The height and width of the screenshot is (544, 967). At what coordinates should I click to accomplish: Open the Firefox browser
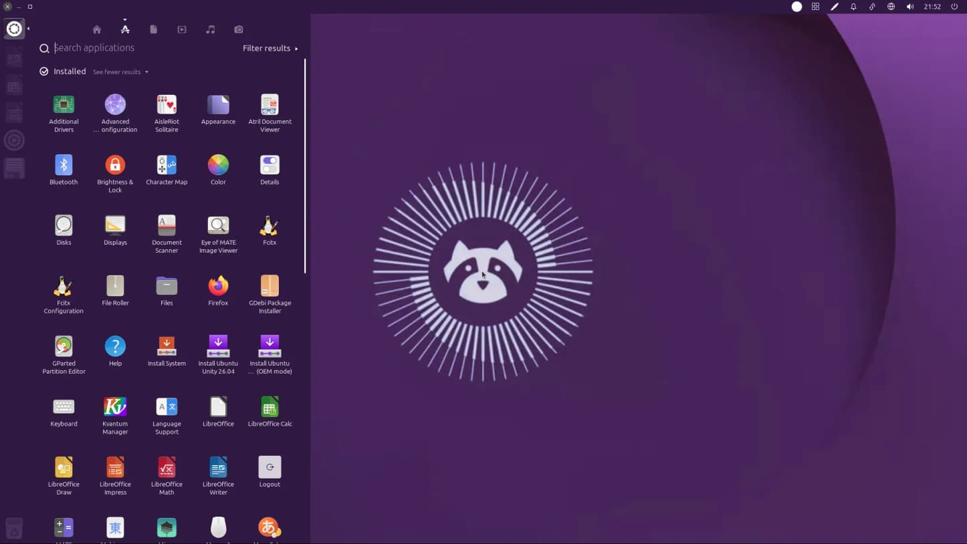pyautogui.click(x=218, y=286)
